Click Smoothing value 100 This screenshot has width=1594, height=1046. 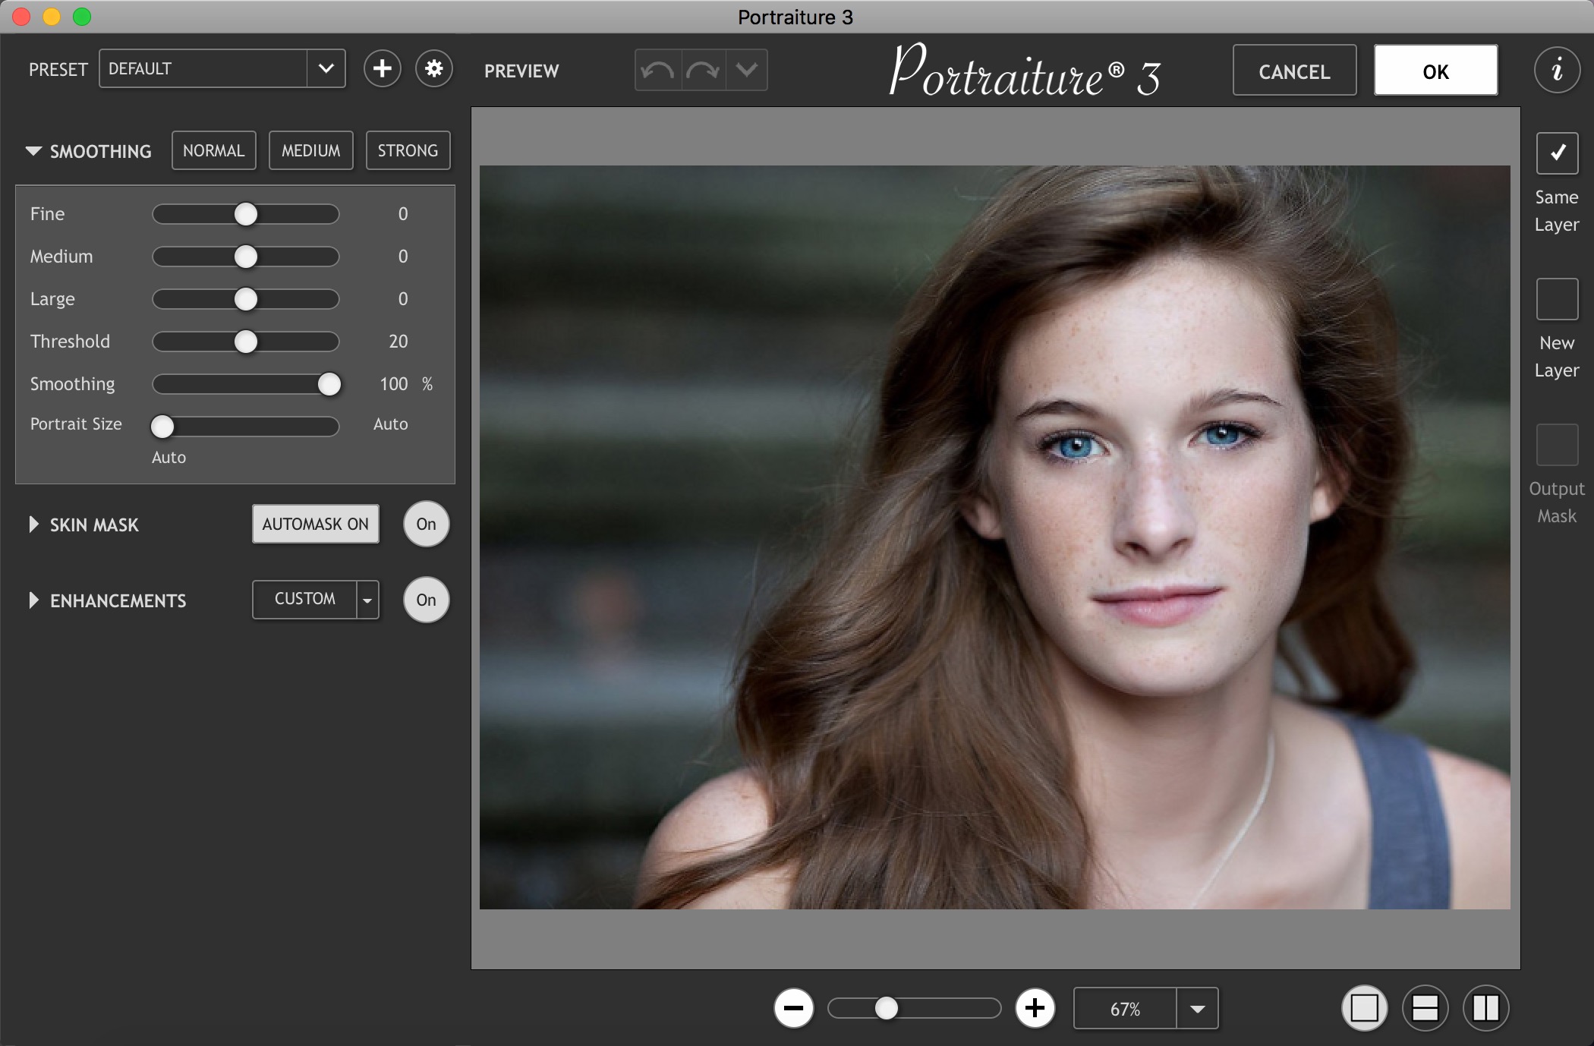[394, 384]
